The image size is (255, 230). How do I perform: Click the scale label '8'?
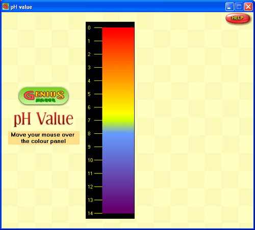pos(89,134)
